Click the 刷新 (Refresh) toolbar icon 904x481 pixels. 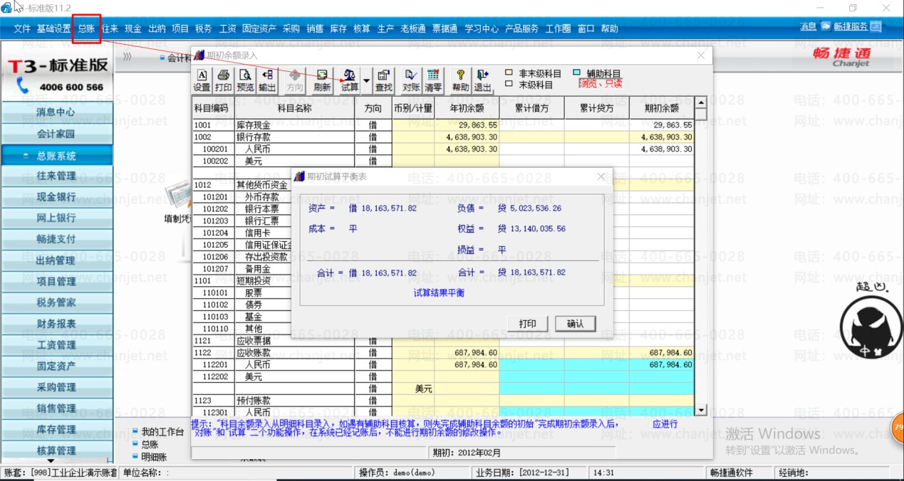click(322, 80)
